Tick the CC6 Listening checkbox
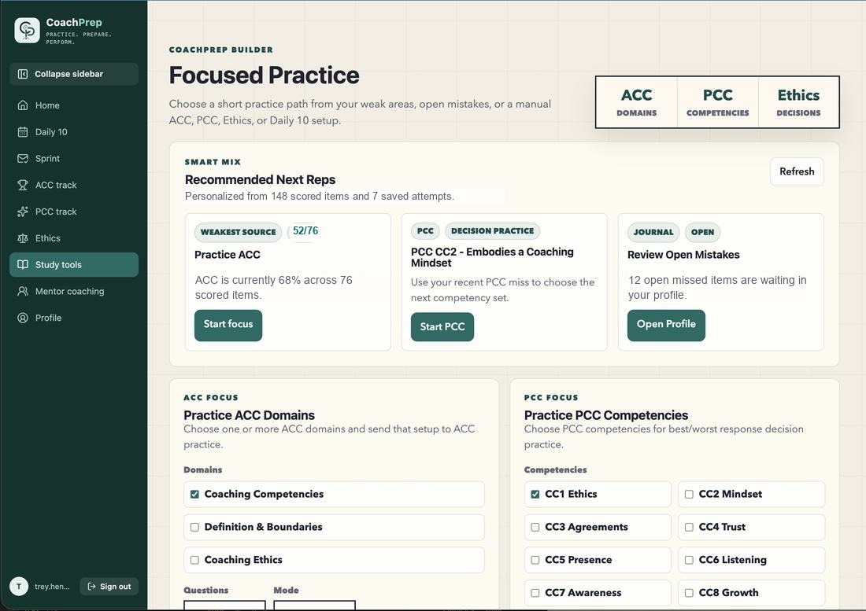Image resolution: width=866 pixels, height=611 pixels. coord(689,560)
